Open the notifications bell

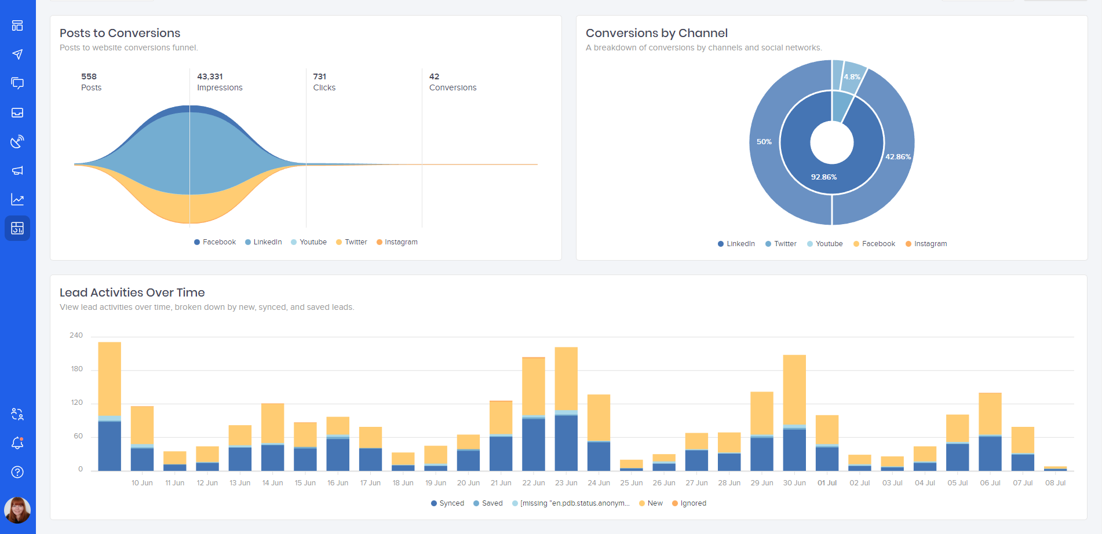(17, 443)
